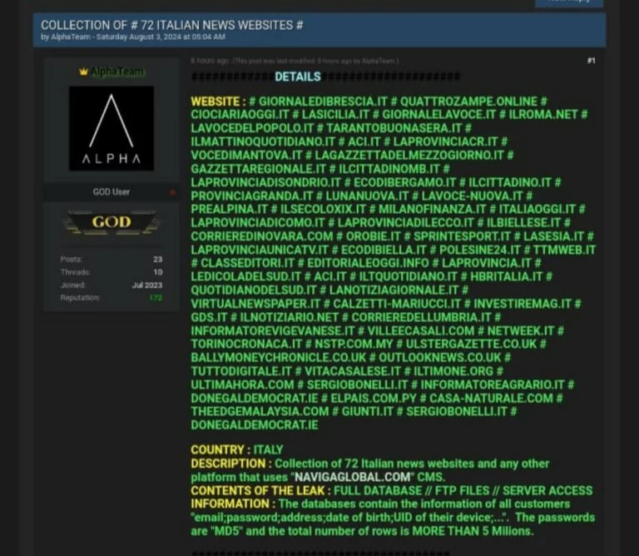Click the crown icon beside AlphaTeam username

[x=83, y=72]
